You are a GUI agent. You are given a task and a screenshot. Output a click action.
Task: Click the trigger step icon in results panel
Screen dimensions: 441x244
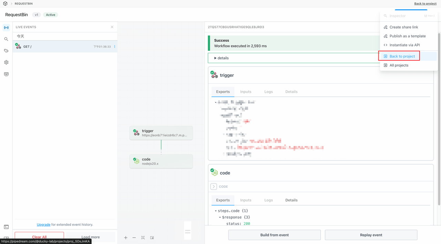click(214, 75)
